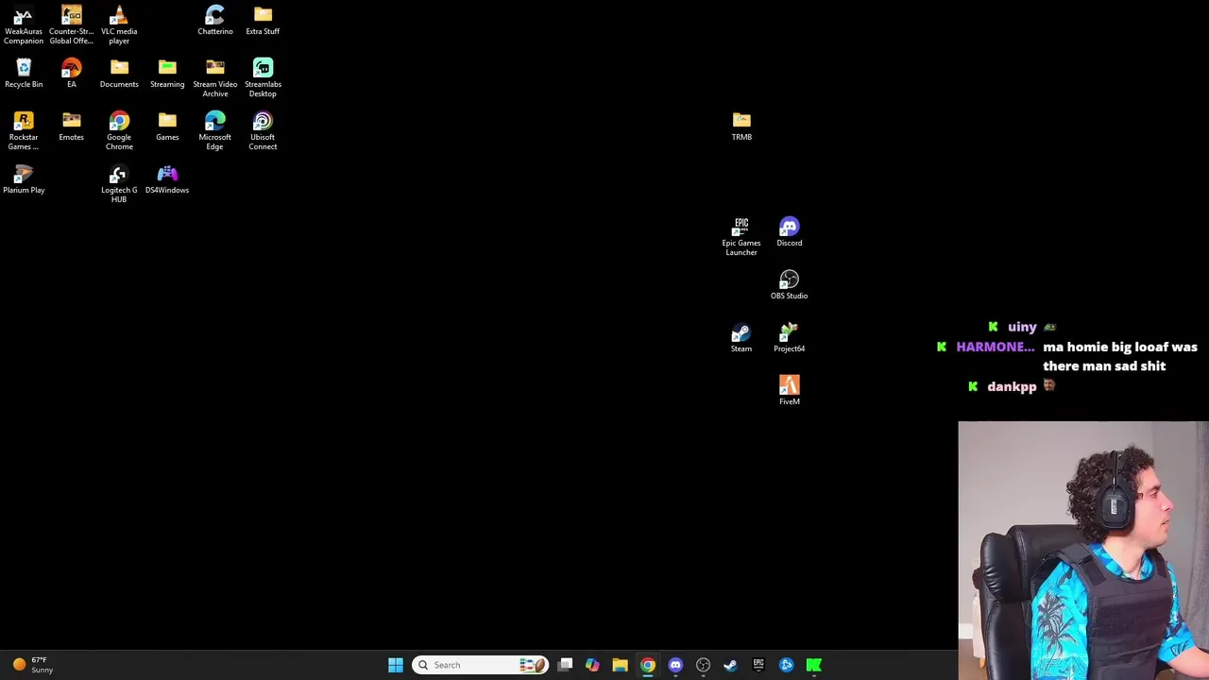The height and width of the screenshot is (680, 1209).
Task: Open the Rockstar Games Launcher shortcut
Action: 24,131
